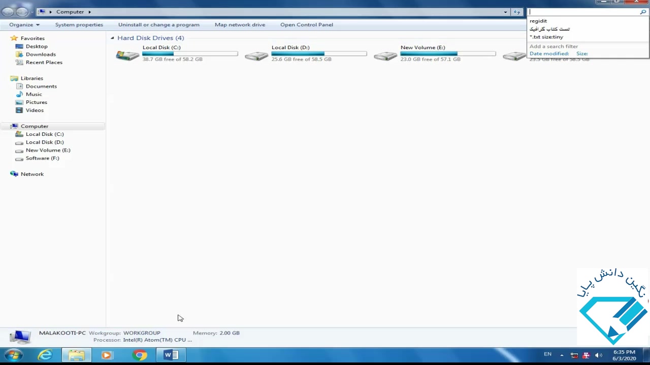Click the Windows Explorer taskbar button
650x365 pixels.
(x=77, y=355)
